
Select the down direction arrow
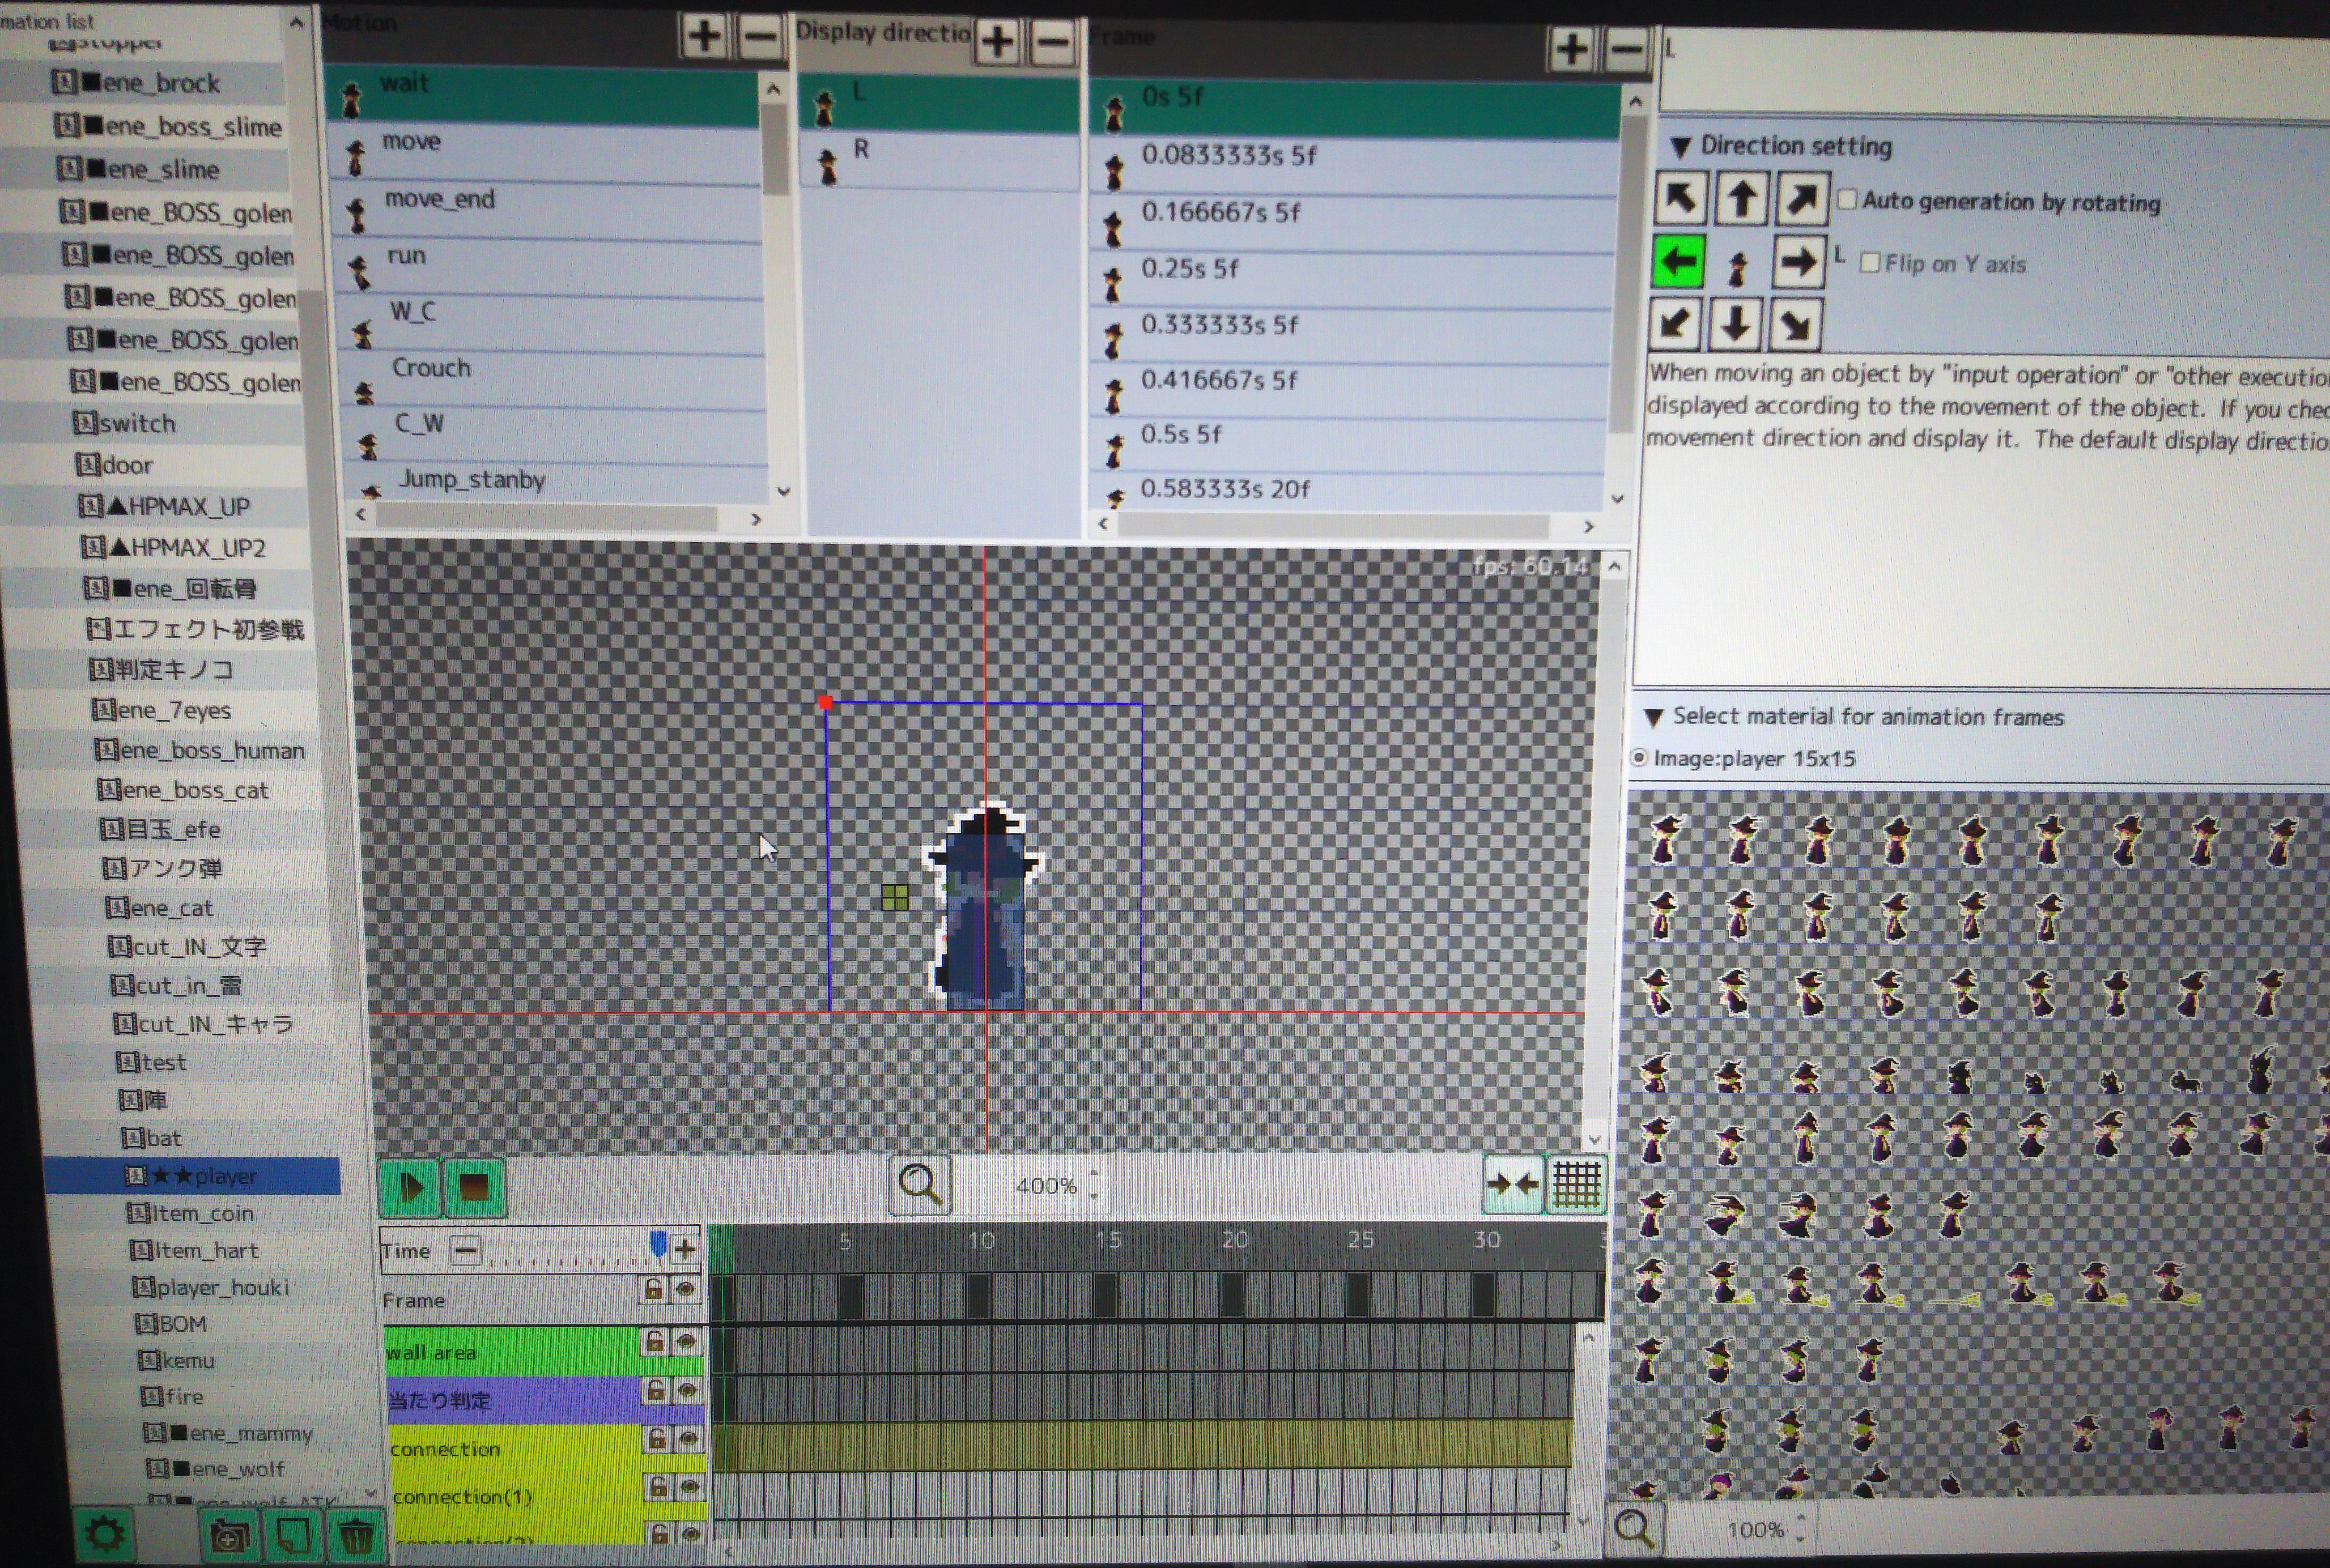[x=1736, y=325]
